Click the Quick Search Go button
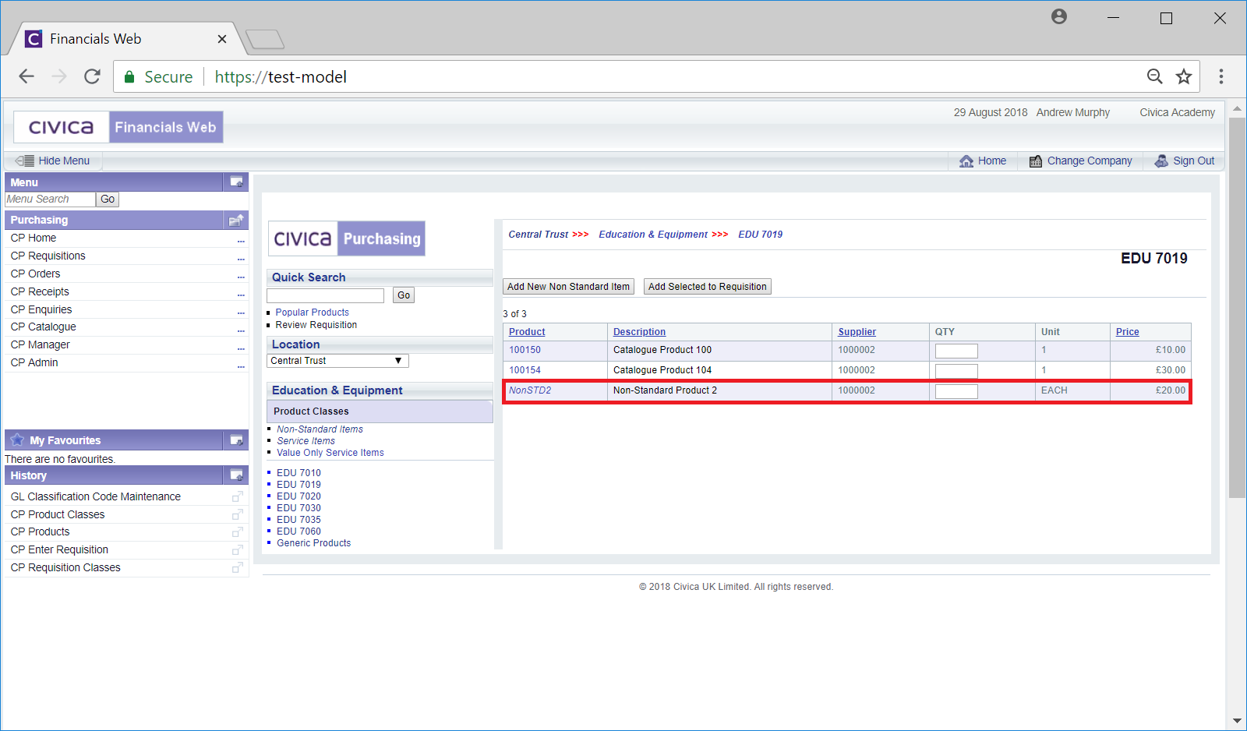 [404, 295]
